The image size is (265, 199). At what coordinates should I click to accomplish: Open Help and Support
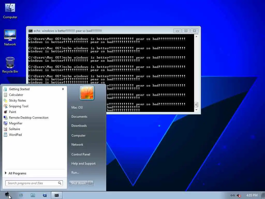83,164
